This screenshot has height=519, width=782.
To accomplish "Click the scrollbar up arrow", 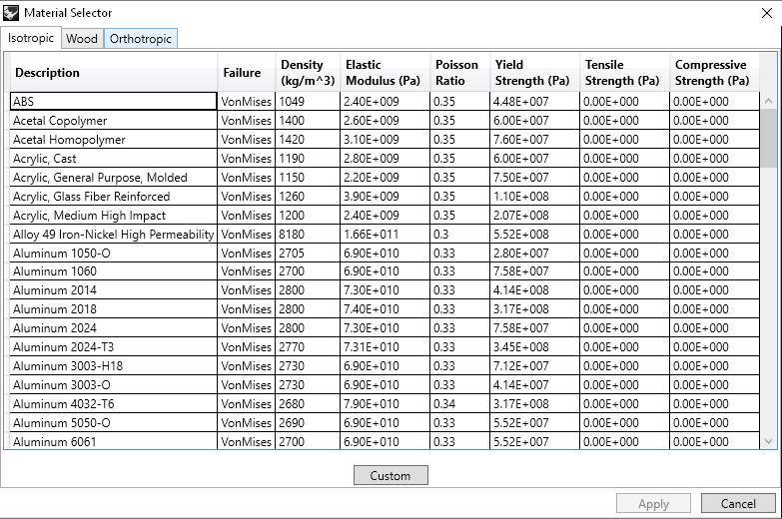I will click(769, 101).
